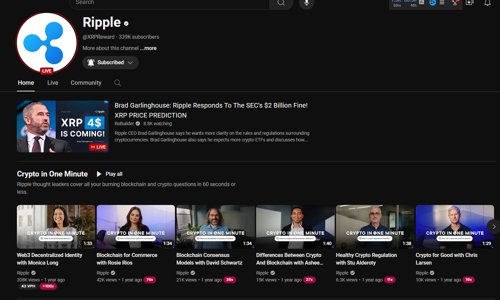The height and width of the screenshot is (300, 500).
Task: Click the Create video camera-plus icon
Action: (x=470, y=3)
